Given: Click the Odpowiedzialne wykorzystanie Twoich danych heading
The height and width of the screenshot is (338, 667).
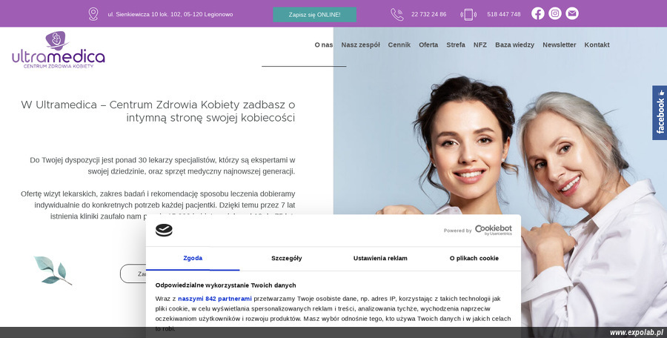Looking at the screenshot, I should (225, 285).
